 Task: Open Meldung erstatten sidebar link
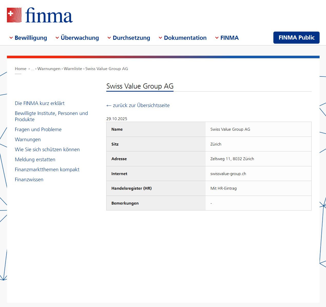pos(35,159)
